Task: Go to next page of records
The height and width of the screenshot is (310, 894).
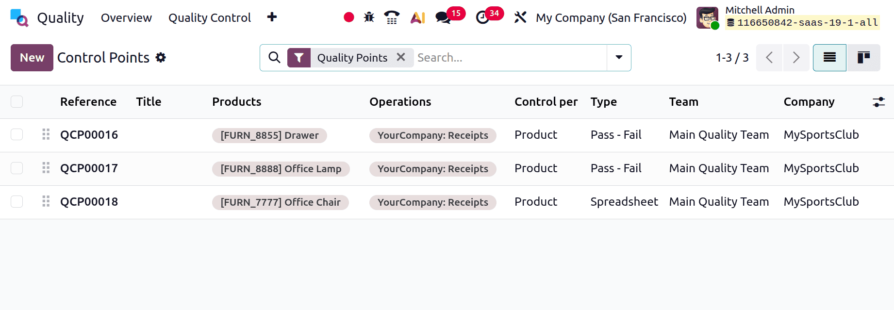Action: click(x=796, y=58)
